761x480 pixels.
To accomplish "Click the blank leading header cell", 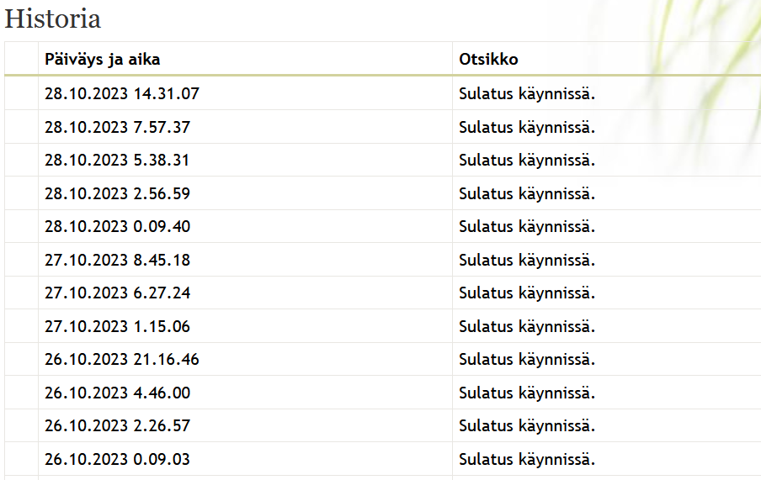I will click(21, 60).
